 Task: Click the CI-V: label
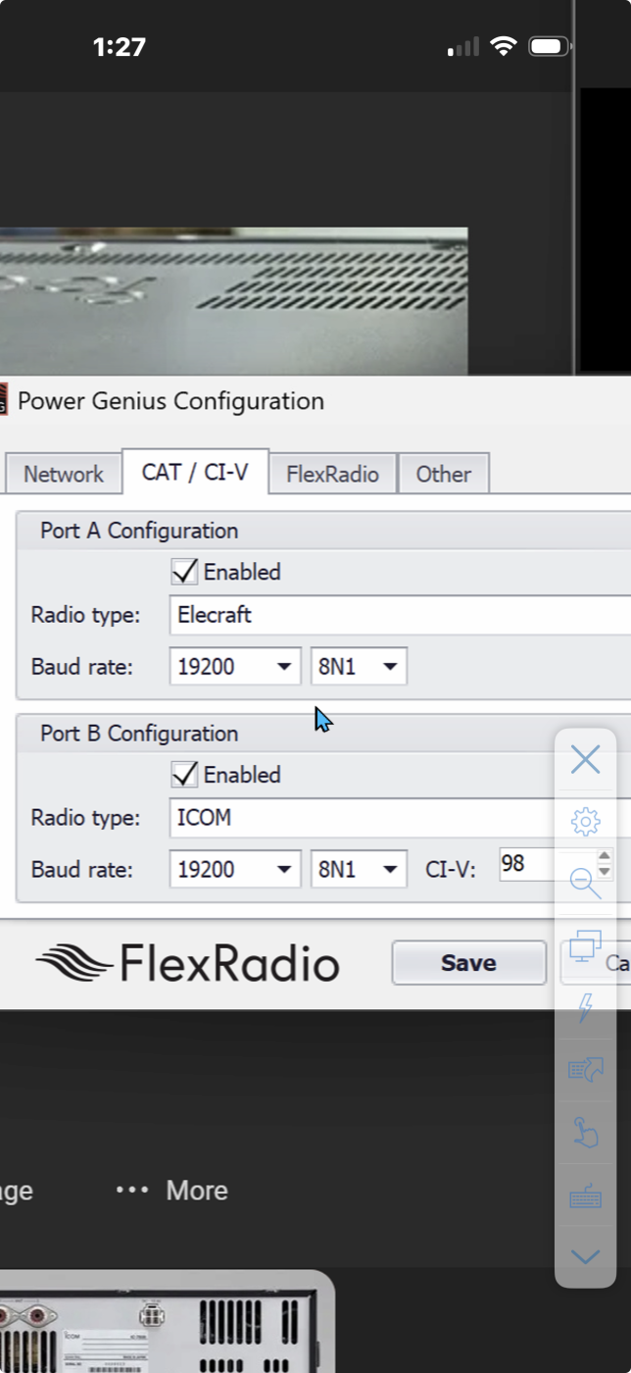(451, 869)
